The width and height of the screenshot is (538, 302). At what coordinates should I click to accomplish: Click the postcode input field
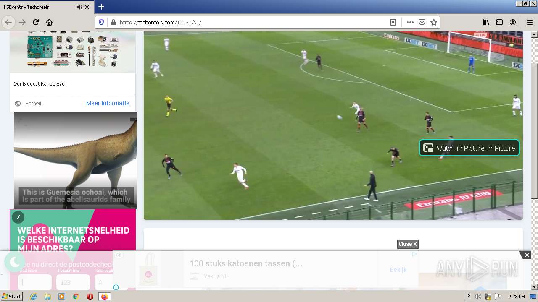[35, 282]
